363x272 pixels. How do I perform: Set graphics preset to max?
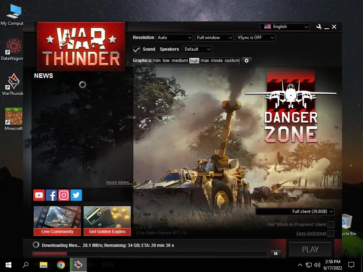click(205, 61)
